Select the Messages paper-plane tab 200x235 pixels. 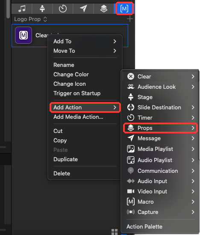(x=83, y=9)
